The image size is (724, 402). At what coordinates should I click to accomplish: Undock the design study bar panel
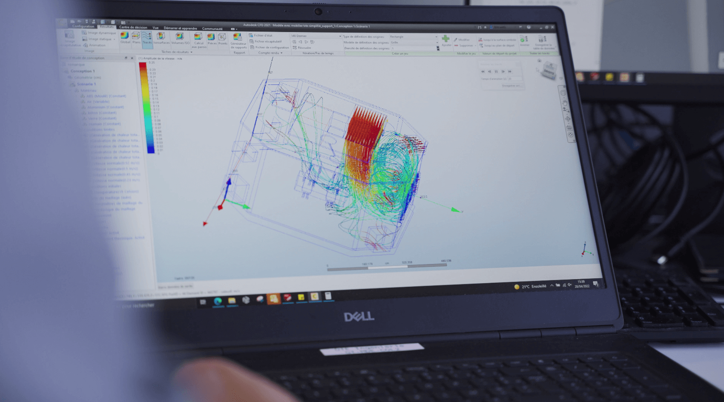click(126, 58)
